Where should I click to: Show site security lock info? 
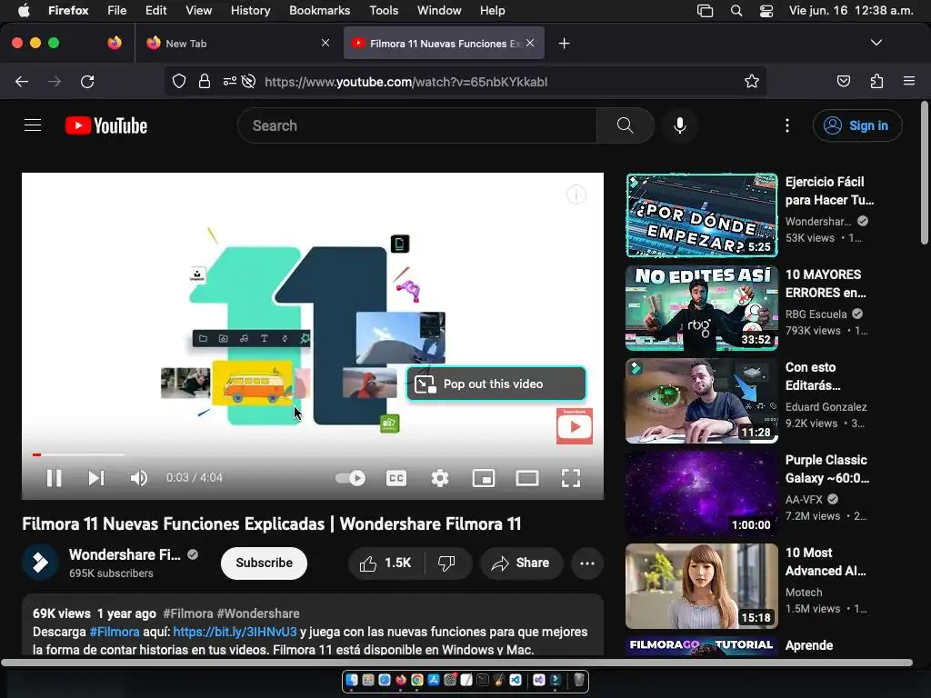(205, 81)
